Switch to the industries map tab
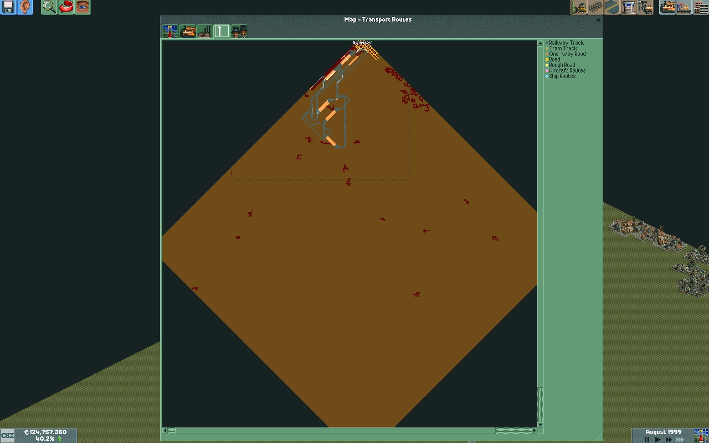Viewport: 709px width, 443px height. coord(204,32)
